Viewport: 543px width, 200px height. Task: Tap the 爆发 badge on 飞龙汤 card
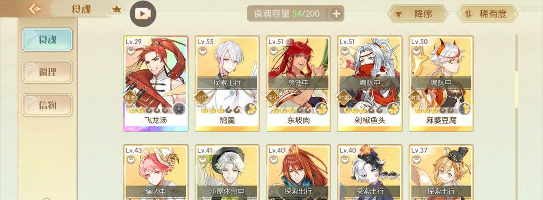[x=130, y=97]
